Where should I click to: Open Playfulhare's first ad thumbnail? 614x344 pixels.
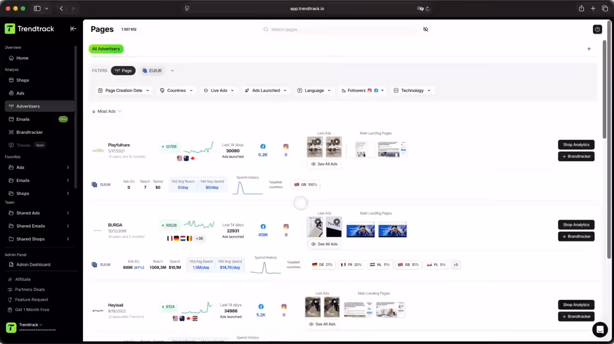pos(315,147)
